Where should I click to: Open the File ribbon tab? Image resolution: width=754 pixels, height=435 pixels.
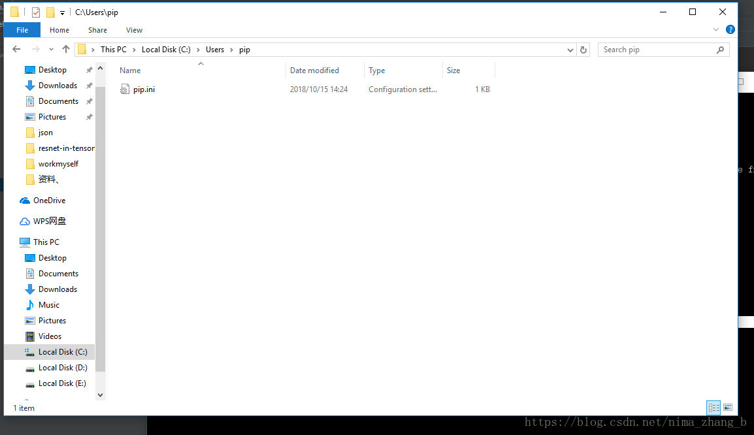pos(22,30)
